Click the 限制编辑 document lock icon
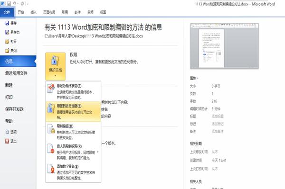Image resolution: width=285 pixels, height=189 pixels. [51, 129]
